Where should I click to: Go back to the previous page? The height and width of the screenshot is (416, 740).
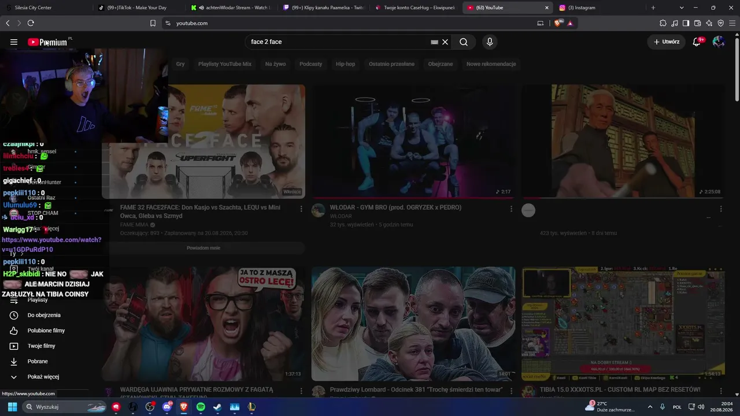[x=8, y=23]
